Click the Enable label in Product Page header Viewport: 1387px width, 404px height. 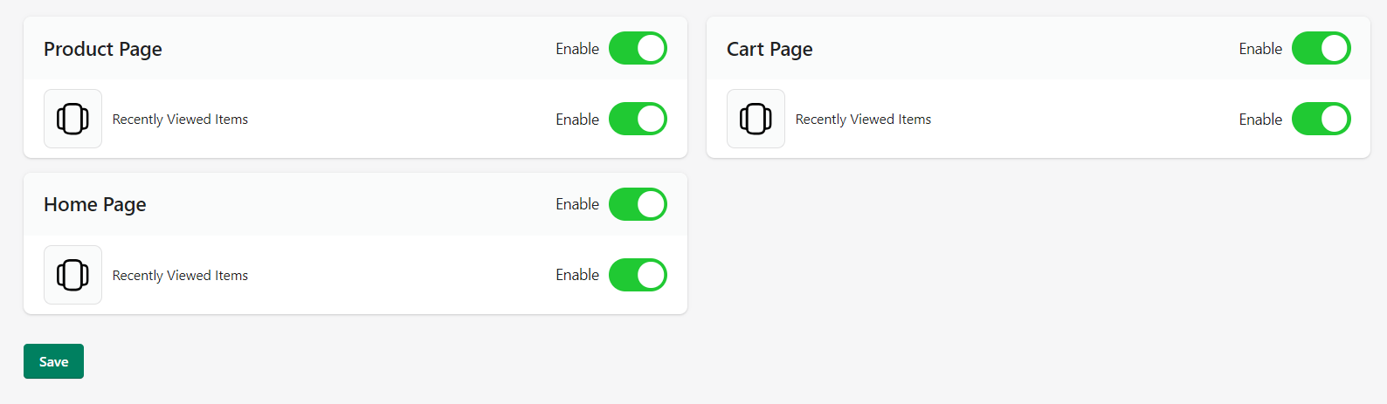pyautogui.click(x=577, y=49)
